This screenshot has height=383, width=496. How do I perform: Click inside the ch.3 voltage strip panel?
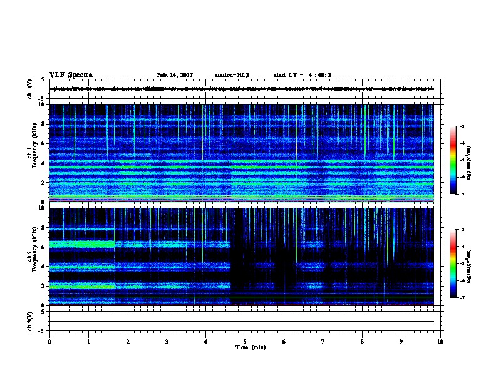[x=246, y=321]
